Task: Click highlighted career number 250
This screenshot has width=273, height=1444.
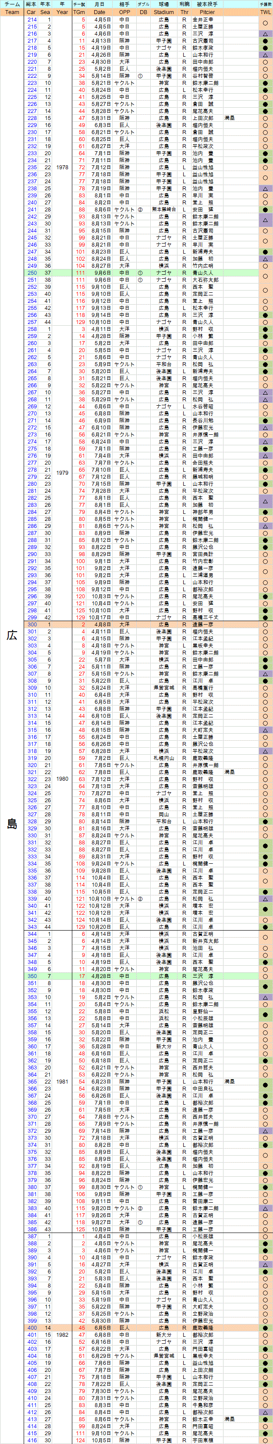Action: [32, 273]
